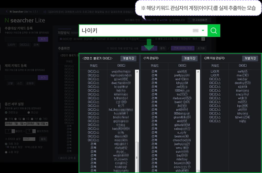262x173 pixels.
Task: Check the naver save checkbox
Action: tap(74, 39)
